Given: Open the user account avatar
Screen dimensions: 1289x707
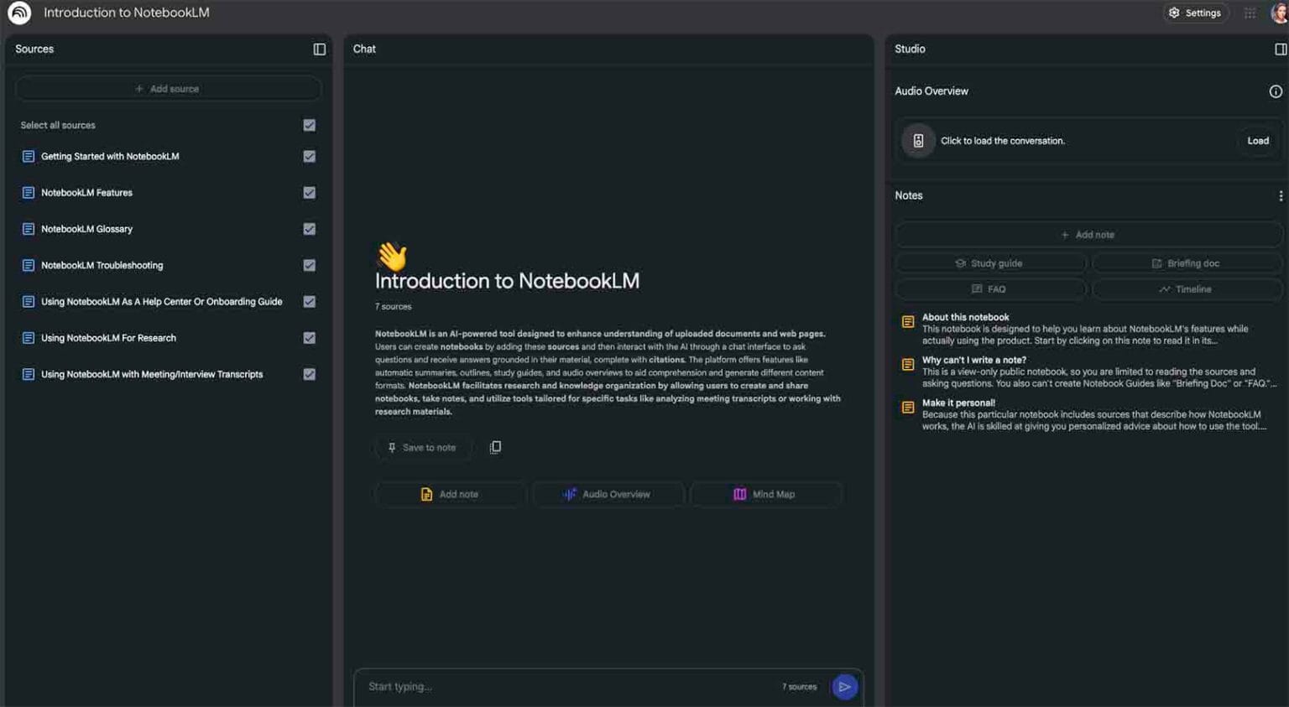Looking at the screenshot, I should (x=1279, y=13).
